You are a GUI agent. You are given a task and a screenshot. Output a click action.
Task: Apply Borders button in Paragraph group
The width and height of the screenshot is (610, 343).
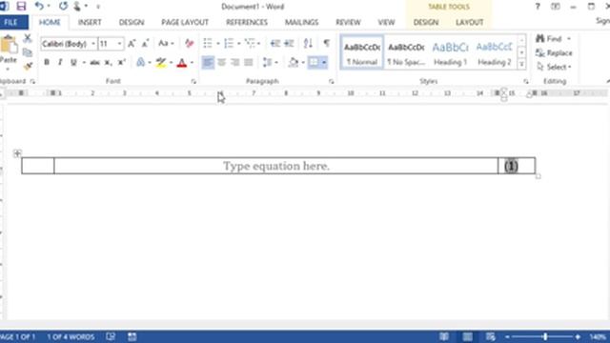(x=314, y=62)
